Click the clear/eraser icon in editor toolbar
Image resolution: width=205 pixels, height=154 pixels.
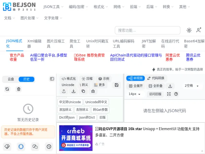tap(93, 91)
